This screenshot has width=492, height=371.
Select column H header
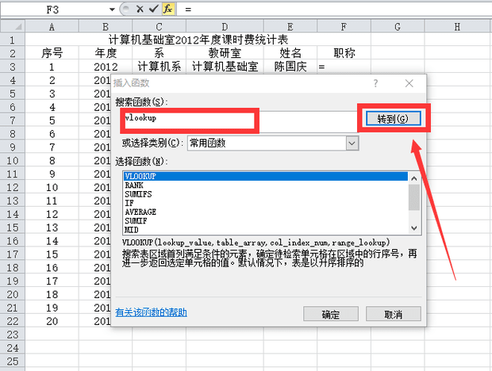458,27
